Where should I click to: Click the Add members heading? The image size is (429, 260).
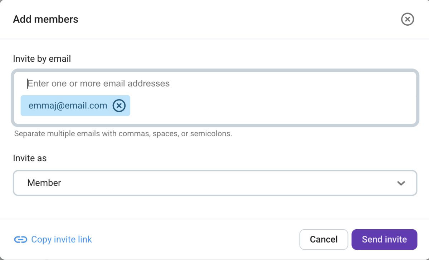tap(45, 19)
